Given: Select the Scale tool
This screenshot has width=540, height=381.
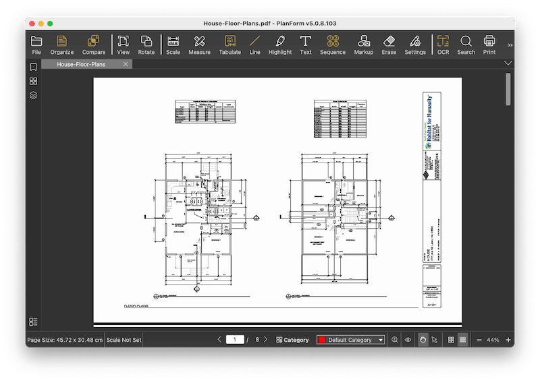Looking at the screenshot, I should point(173,45).
